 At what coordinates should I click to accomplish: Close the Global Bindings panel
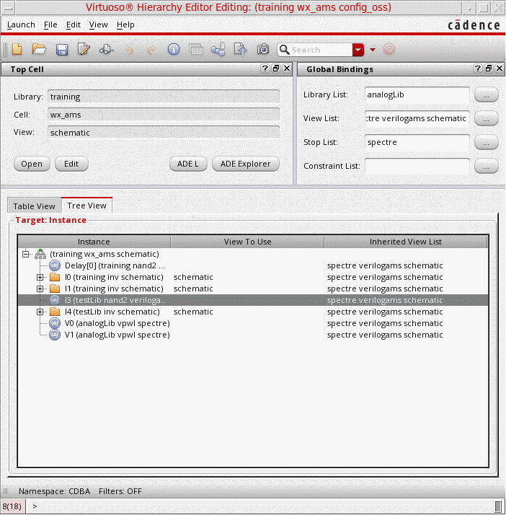pyautogui.click(x=500, y=69)
